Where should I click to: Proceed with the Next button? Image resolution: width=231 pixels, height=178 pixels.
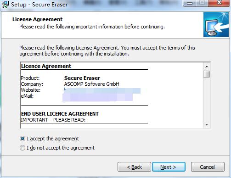[x=169, y=167]
